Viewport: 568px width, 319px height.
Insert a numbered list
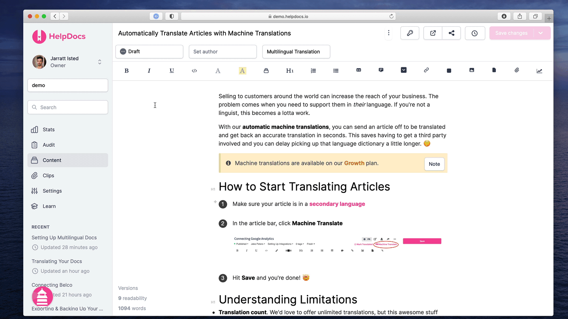click(313, 71)
